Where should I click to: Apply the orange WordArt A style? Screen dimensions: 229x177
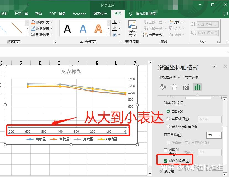(98, 29)
